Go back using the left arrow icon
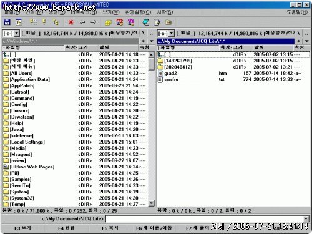The image size is (312, 234). tap(82, 22)
